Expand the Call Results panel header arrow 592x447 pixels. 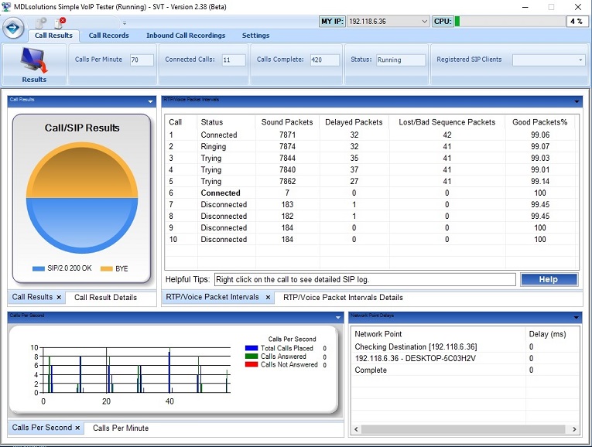[150, 101]
